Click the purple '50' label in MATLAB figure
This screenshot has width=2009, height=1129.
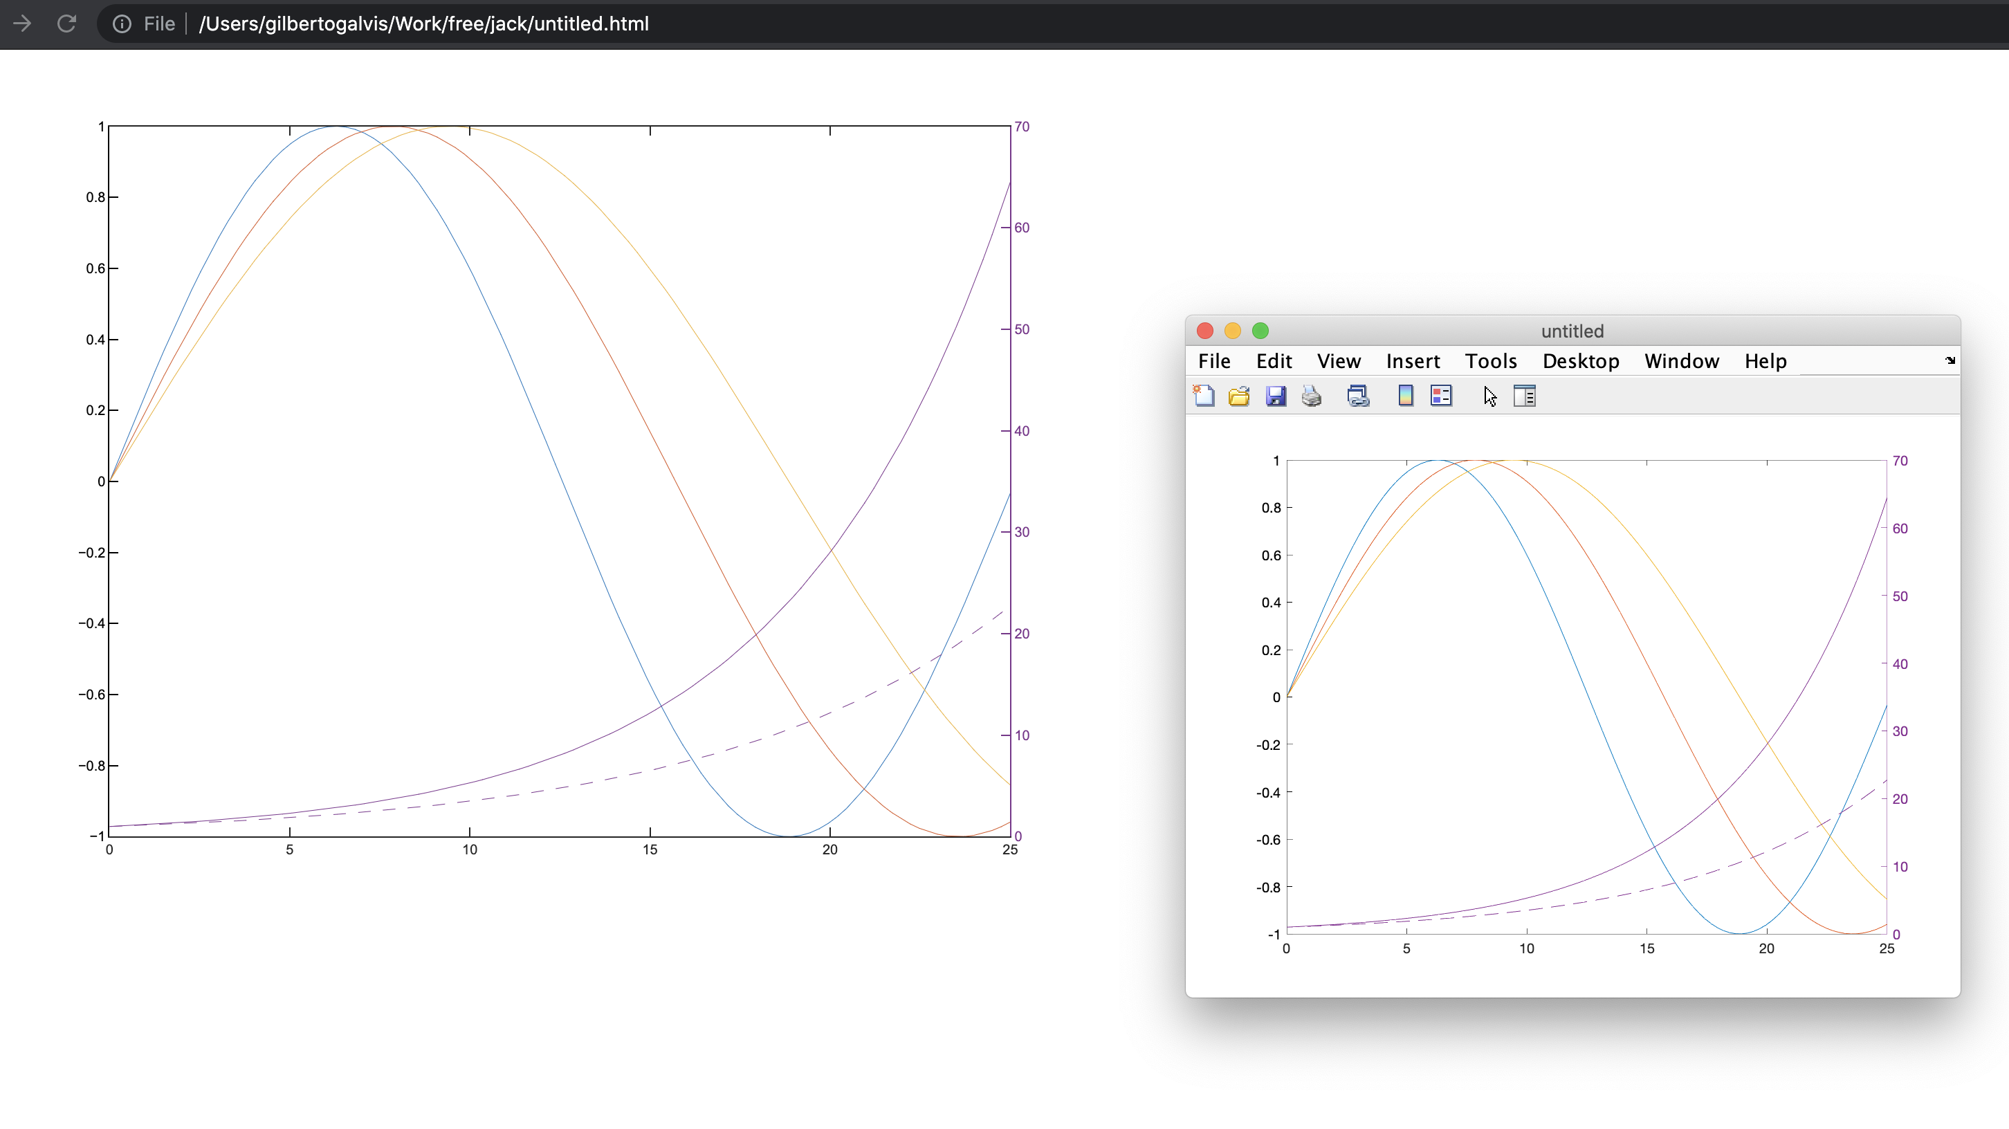tap(1900, 596)
